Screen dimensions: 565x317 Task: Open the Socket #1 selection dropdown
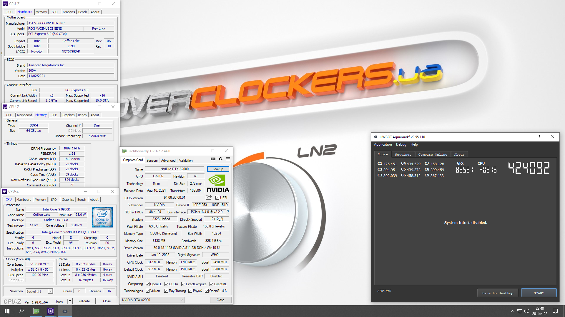point(39,291)
